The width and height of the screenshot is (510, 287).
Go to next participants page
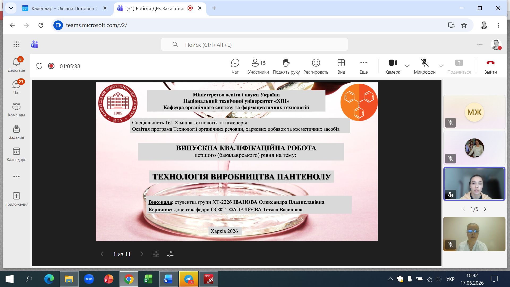[485, 209]
